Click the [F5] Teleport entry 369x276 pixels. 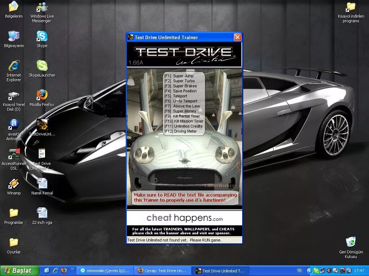176,96
